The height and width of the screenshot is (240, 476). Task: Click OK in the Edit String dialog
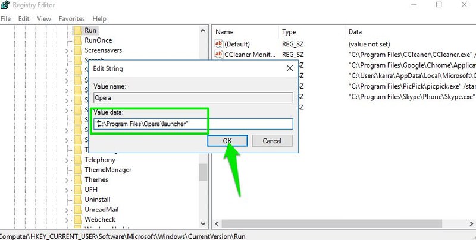(x=227, y=141)
